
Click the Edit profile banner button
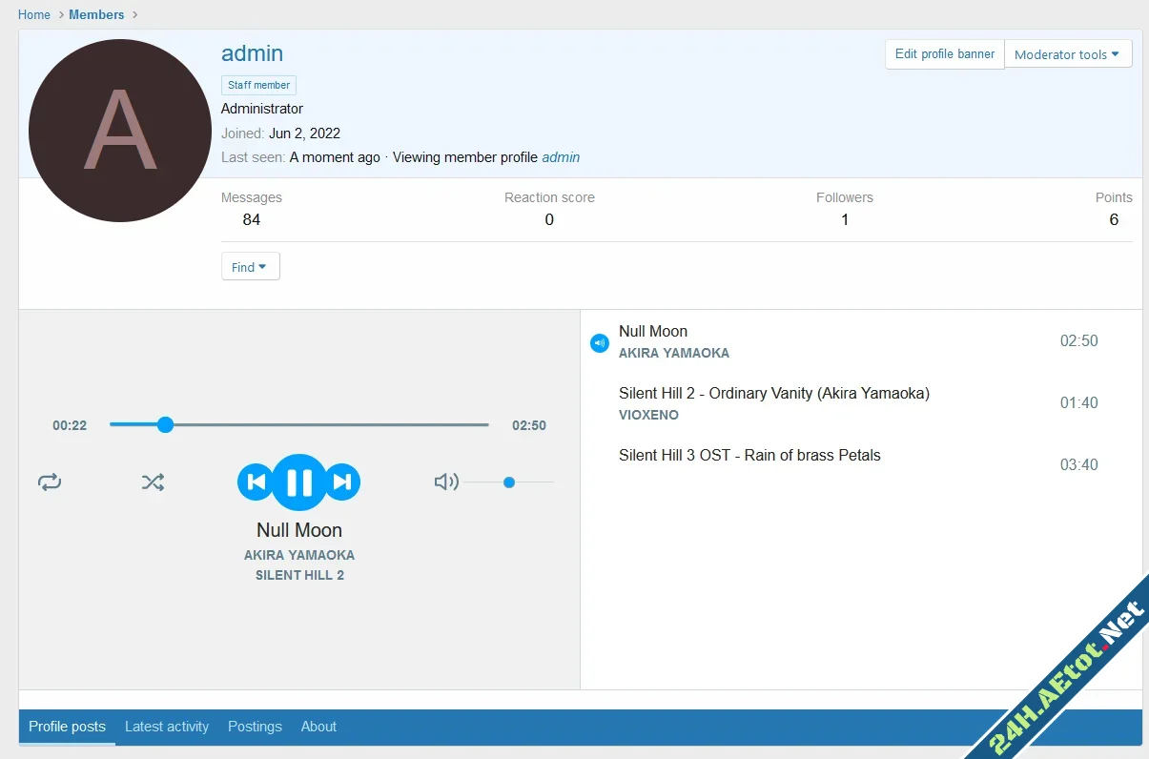tap(943, 53)
